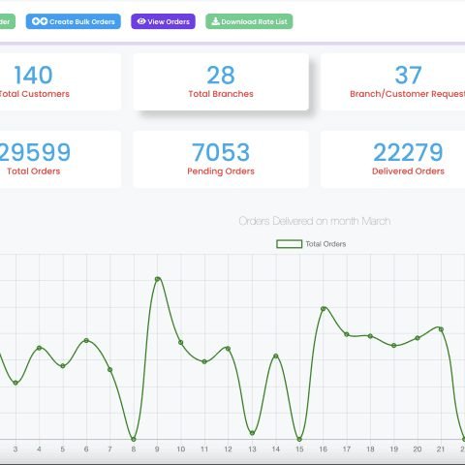Click the chart data point for day 12
Image resolution: width=465 pixels, height=465 pixels.
point(229,349)
